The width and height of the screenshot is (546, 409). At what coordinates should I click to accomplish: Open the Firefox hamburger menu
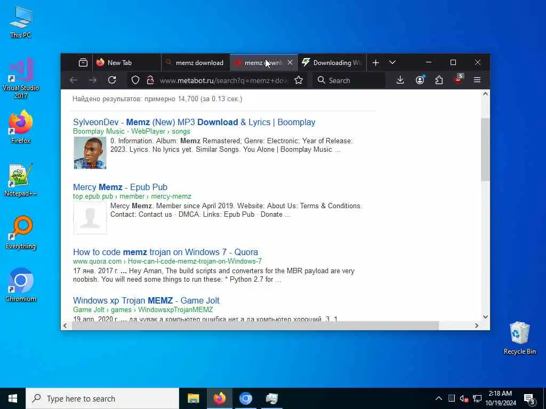coord(477,80)
